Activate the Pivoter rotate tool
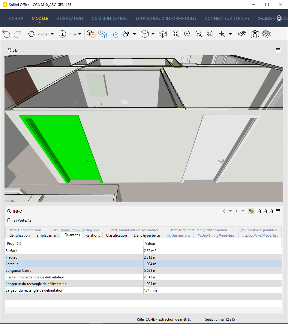 [38, 34]
